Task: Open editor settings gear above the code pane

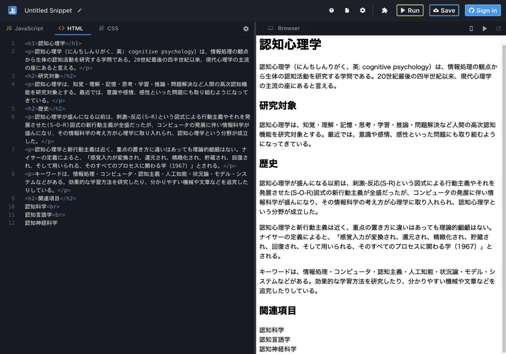Action: tap(246, 28)
